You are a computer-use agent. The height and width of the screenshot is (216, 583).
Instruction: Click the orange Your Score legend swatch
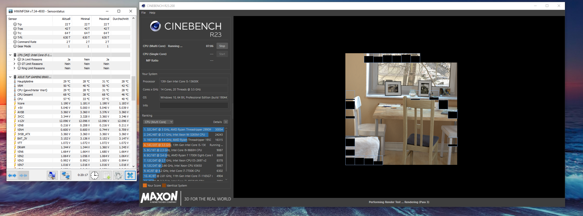[145, 186]
